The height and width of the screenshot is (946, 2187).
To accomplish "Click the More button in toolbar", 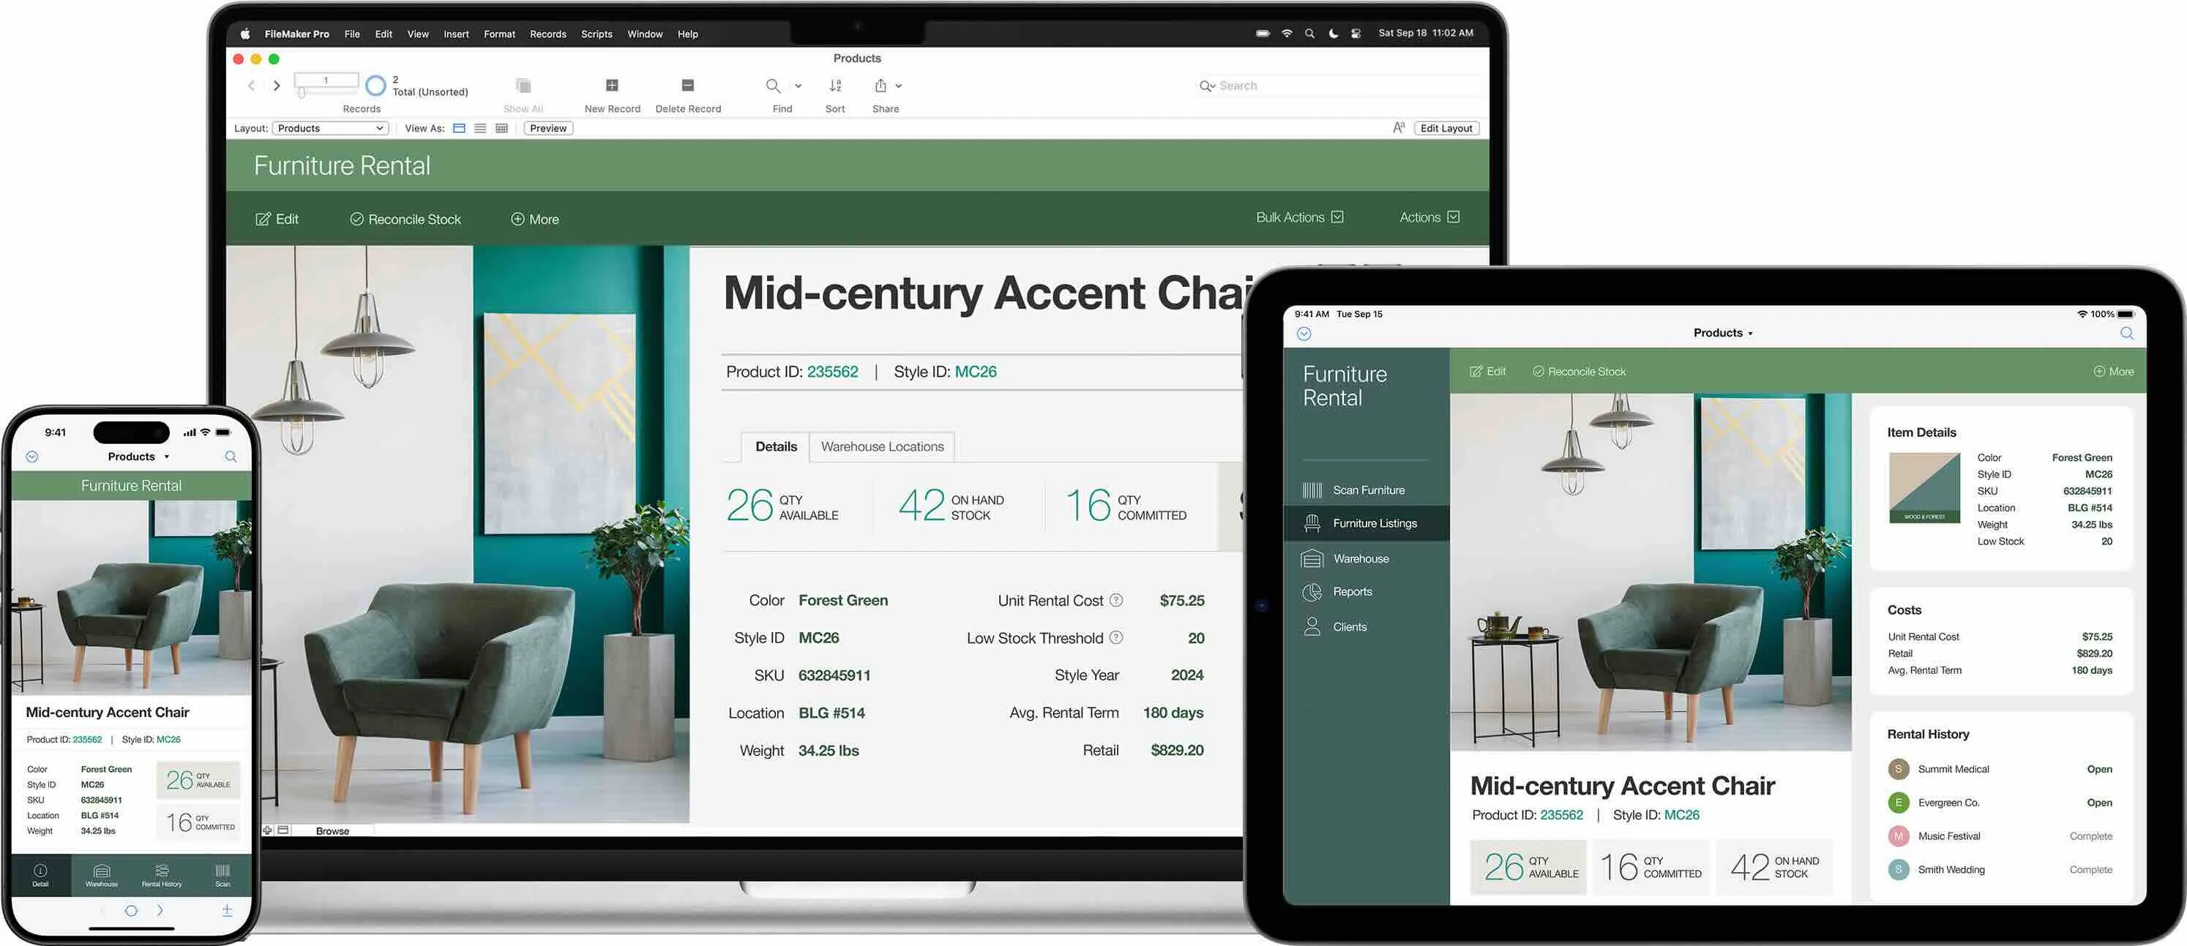I will tap(534, 219).
